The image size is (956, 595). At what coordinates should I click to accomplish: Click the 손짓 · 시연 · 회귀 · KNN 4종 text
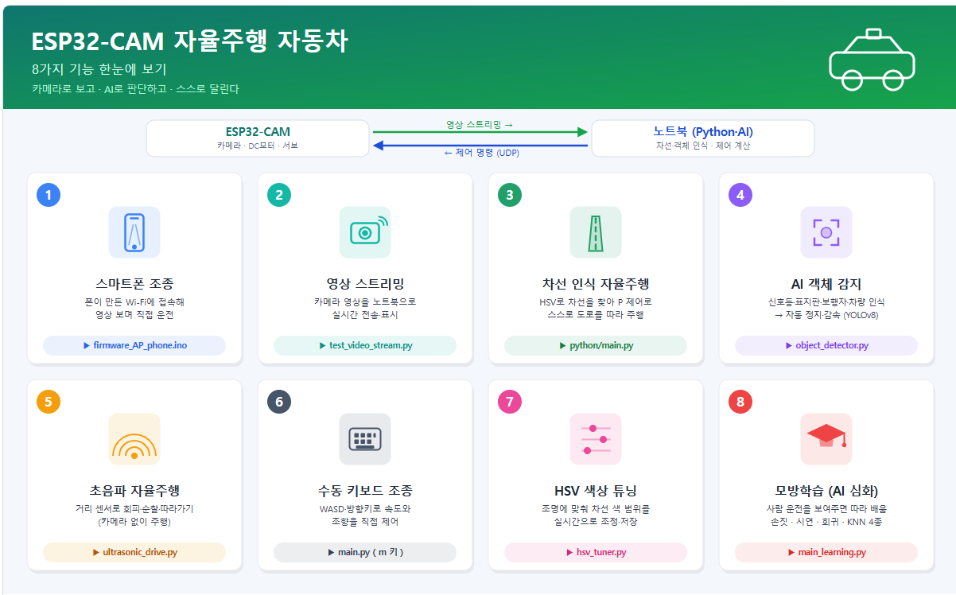[826, 522]
